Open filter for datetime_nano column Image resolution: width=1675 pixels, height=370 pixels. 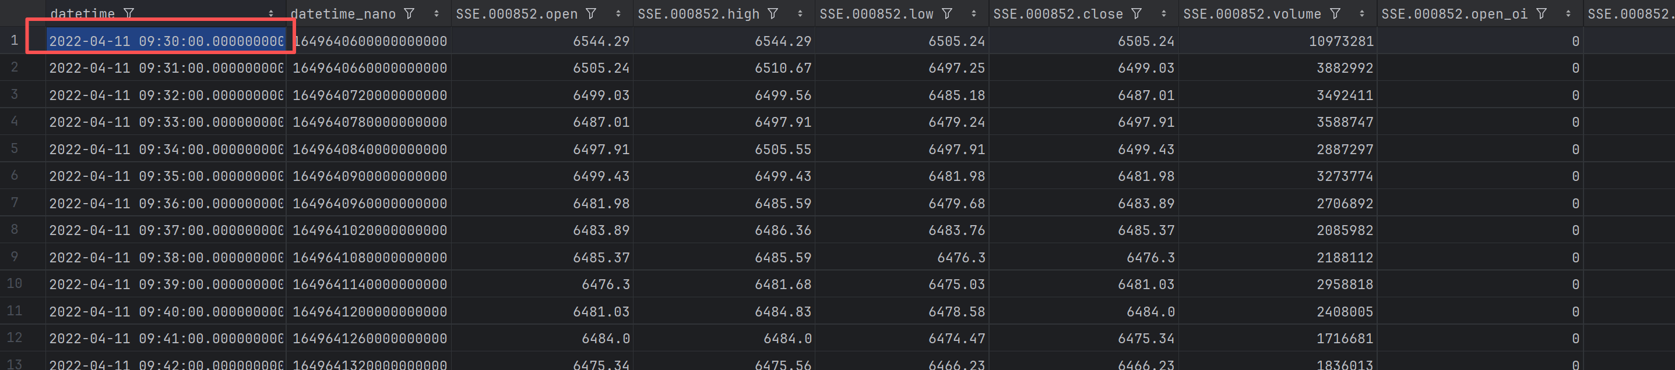[x=409, y=13]
